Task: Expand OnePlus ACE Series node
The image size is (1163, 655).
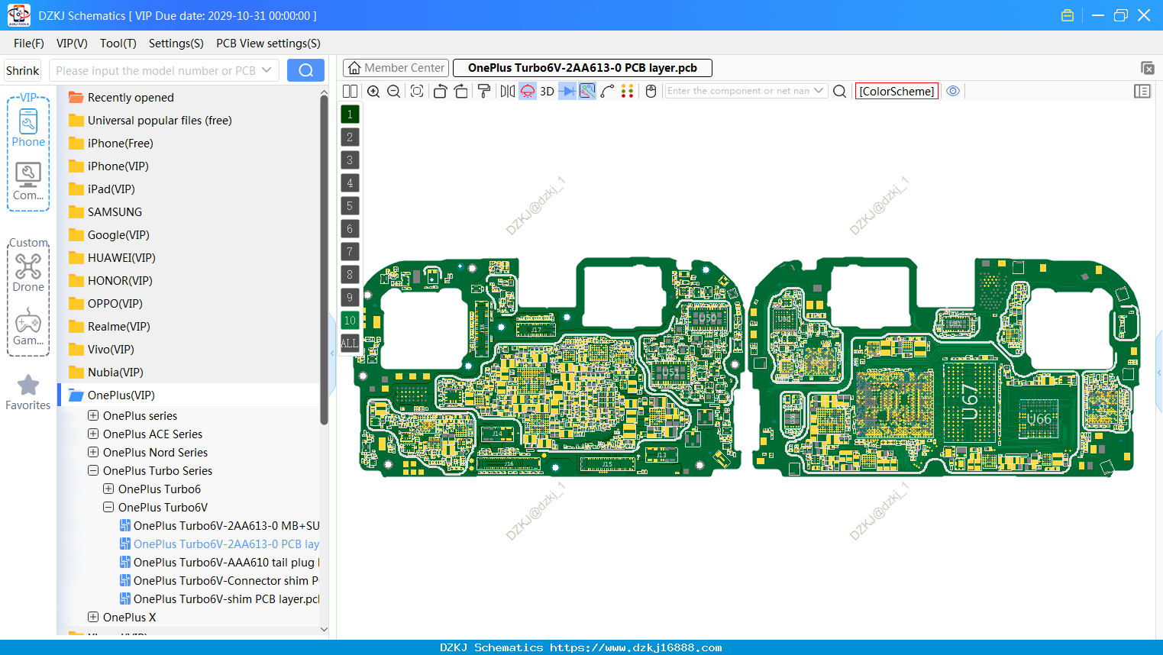Action: pos(93,434)
